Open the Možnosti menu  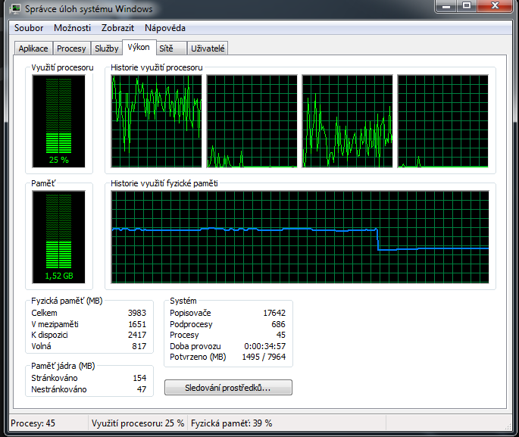(x=72, y=28)
